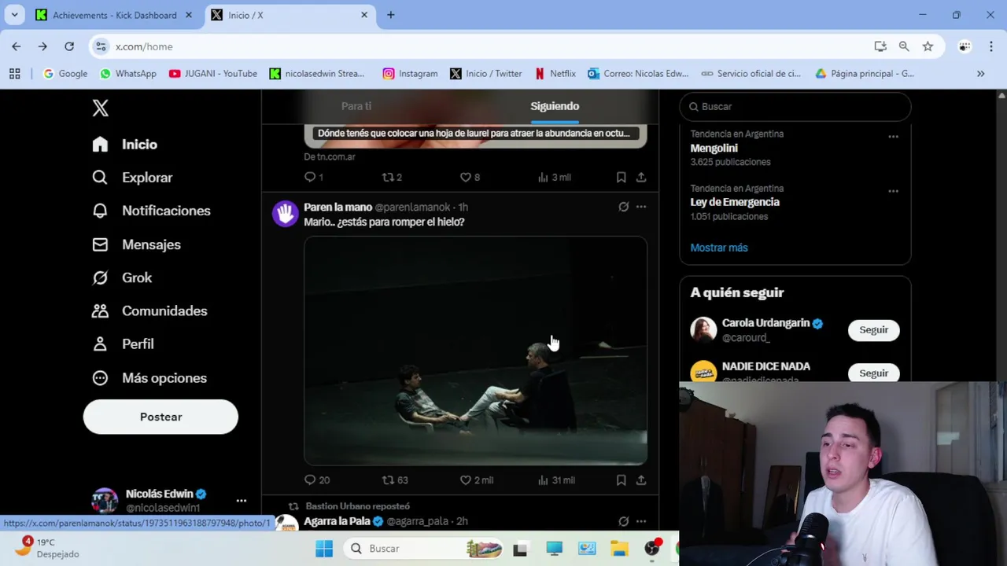
Task: Open Paren la mano post photo
Action: coord(475,351)
